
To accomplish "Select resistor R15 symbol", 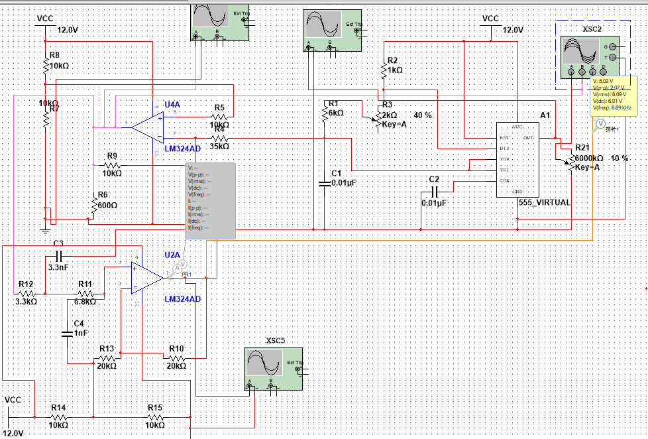I will pyautogui.click(x=155, y=417).
